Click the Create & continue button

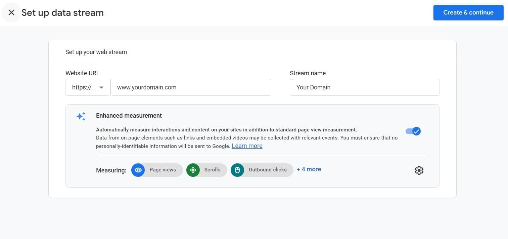(468, 12)
